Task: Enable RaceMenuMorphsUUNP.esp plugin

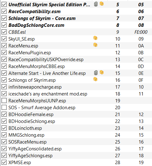Action: [x=4, y=101]
